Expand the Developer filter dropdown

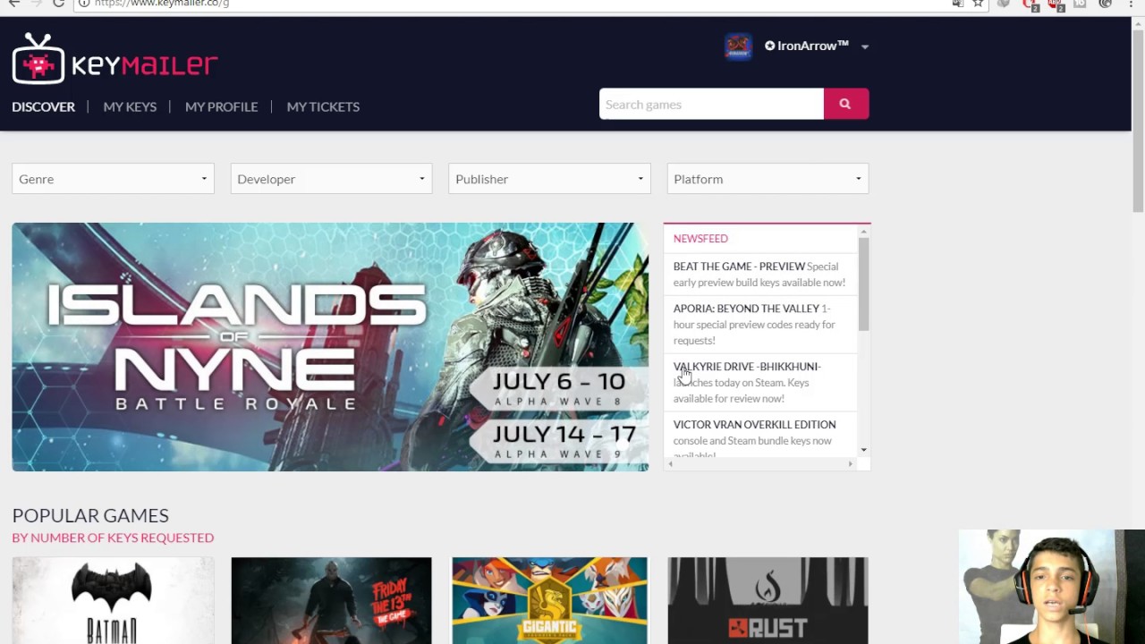pos(331,179)
